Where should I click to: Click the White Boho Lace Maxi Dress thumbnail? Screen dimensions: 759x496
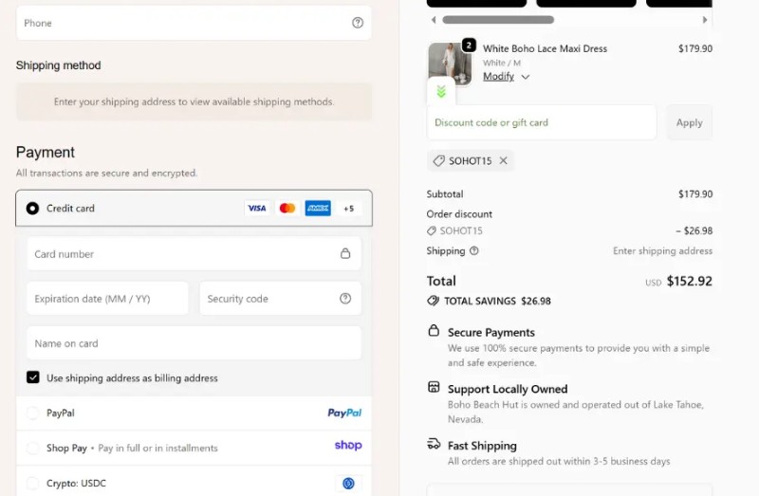click(450, 64)
